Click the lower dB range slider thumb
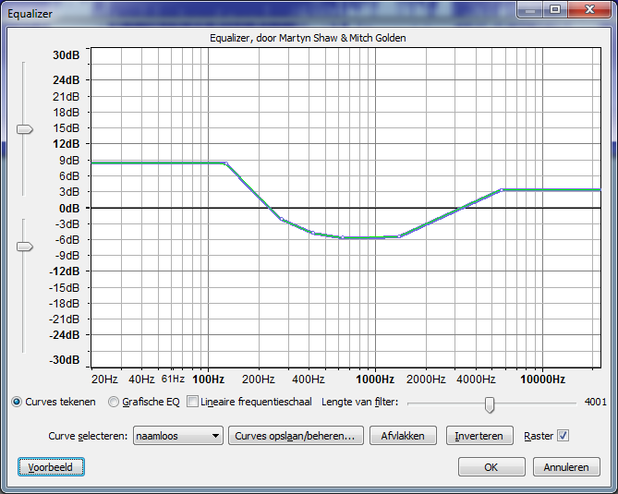Screen dimensions: 618x494 pos(24,247)
